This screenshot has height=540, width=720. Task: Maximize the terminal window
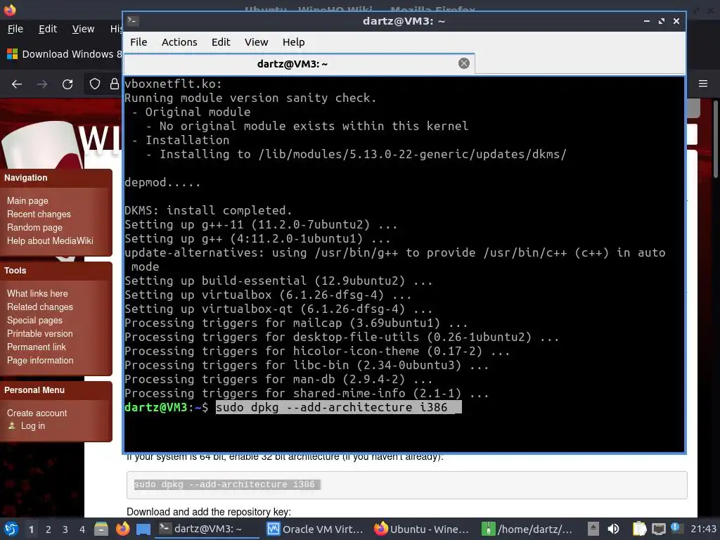click(662, 21)
